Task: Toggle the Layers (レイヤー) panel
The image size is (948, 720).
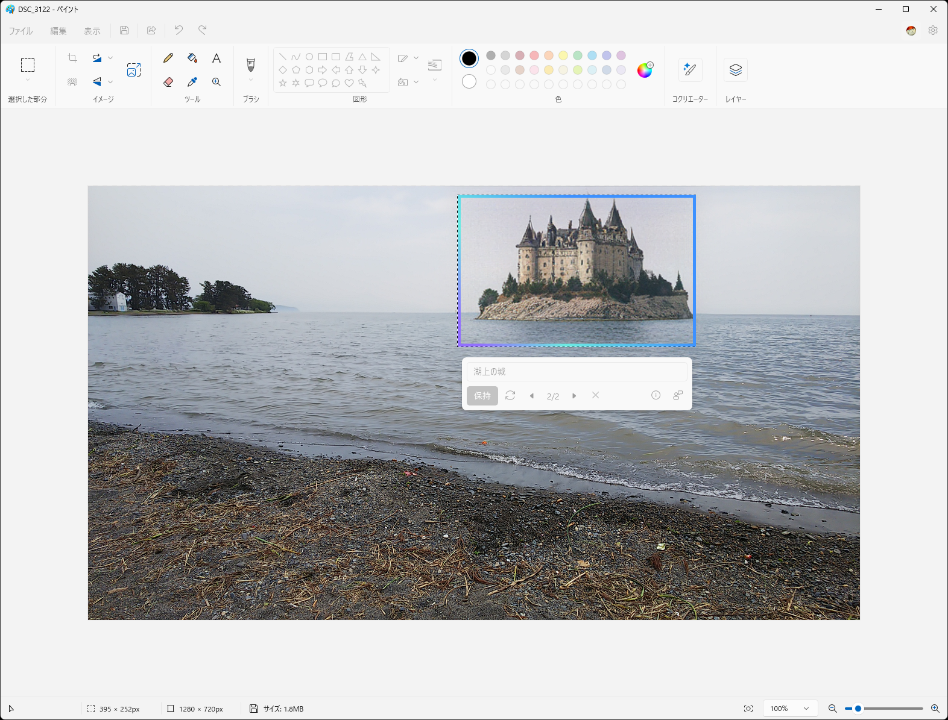Action: (735, 70)
